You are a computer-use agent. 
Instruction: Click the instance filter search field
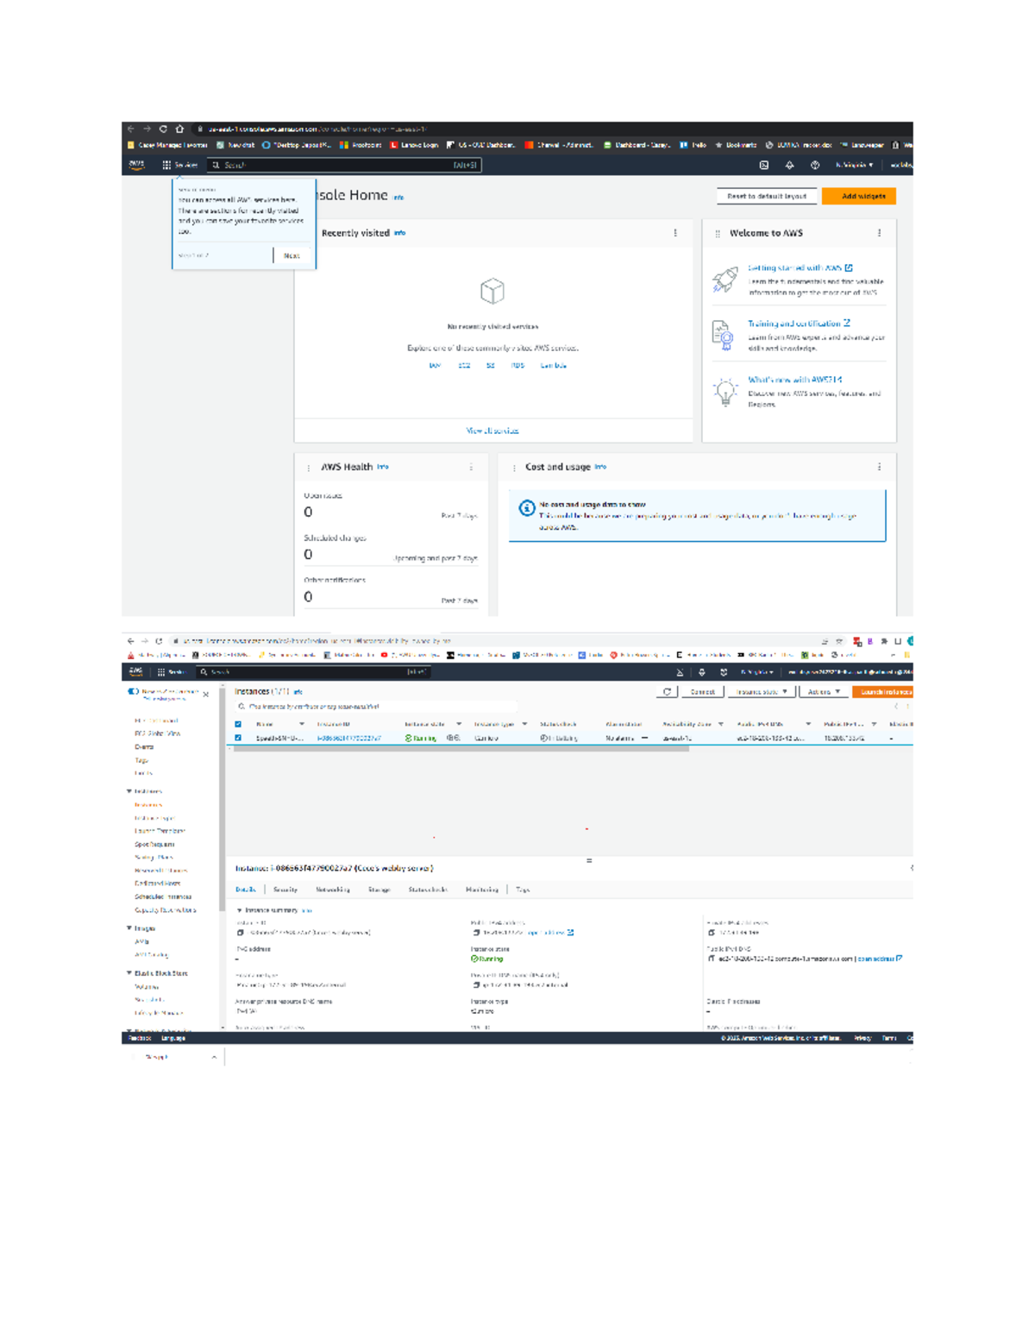[x=375, y=707]
